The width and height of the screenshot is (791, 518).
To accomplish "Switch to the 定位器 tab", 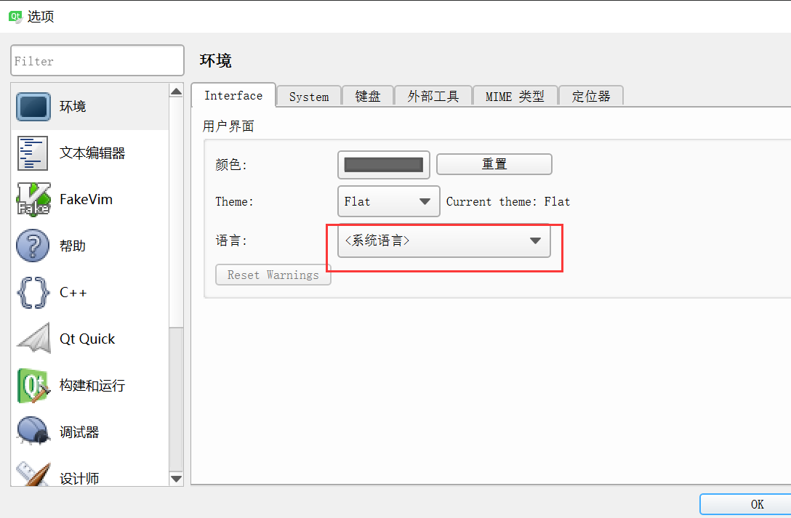I will click(591, 96).
